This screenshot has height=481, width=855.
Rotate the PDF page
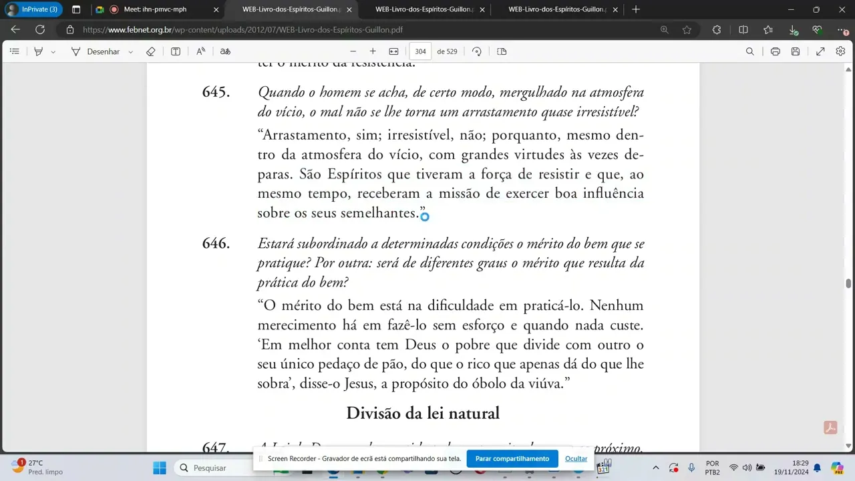point(477,51)
